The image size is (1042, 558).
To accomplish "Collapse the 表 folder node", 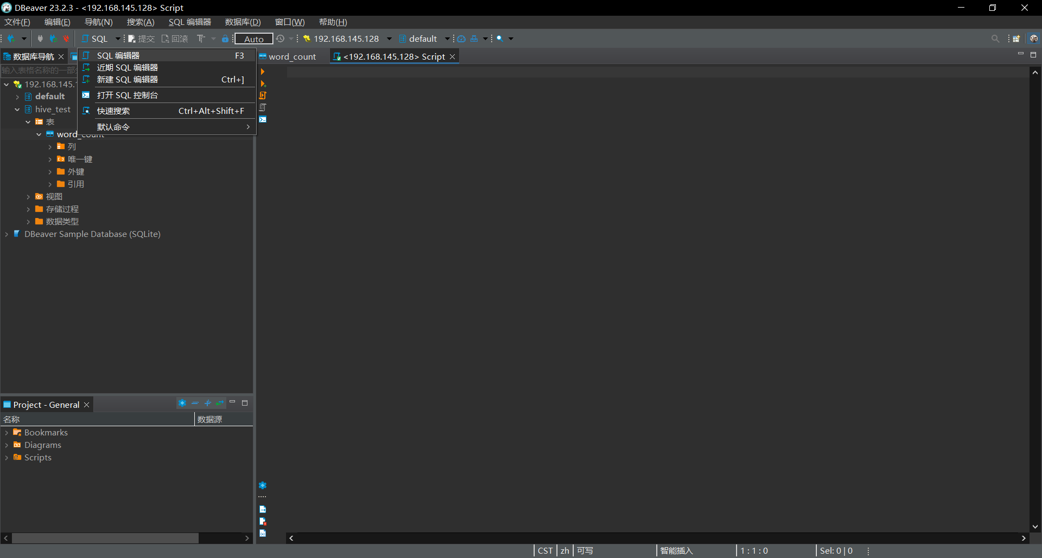I will pyautogui.click(x=28, y=122).
